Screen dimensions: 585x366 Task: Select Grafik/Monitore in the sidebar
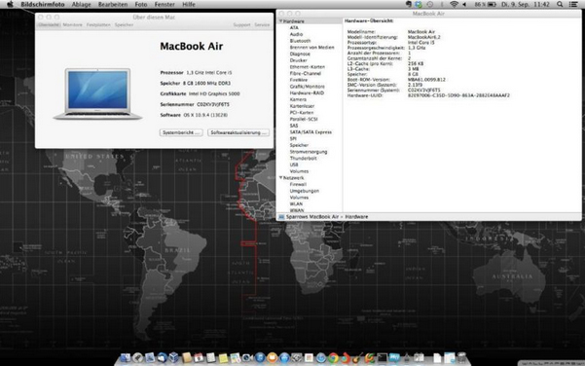307,87
